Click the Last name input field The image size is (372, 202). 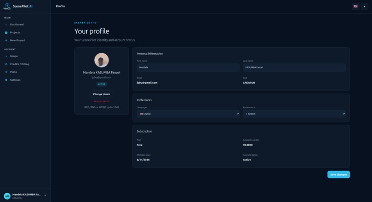tap(294, 67)
